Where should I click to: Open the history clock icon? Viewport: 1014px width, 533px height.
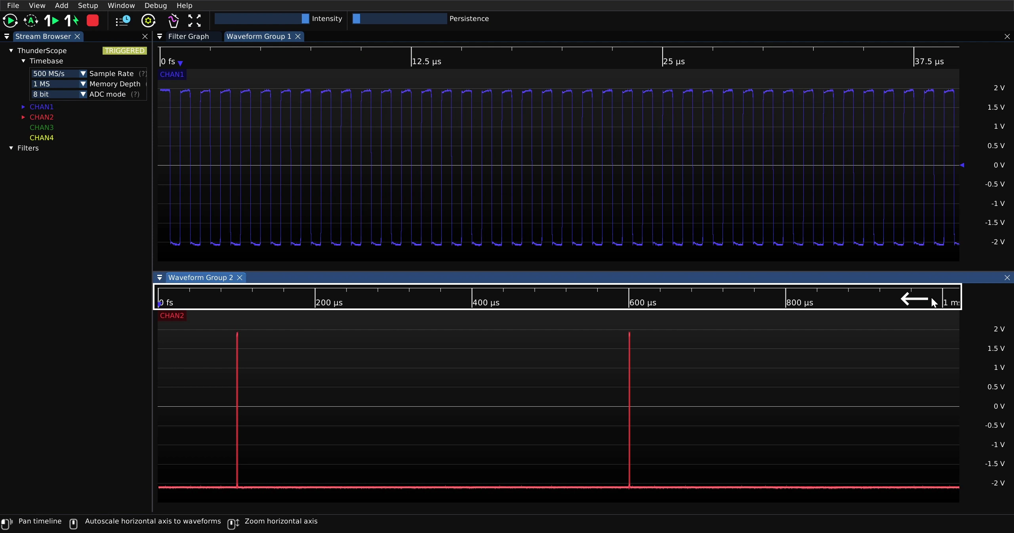click(x=123, y=21)
